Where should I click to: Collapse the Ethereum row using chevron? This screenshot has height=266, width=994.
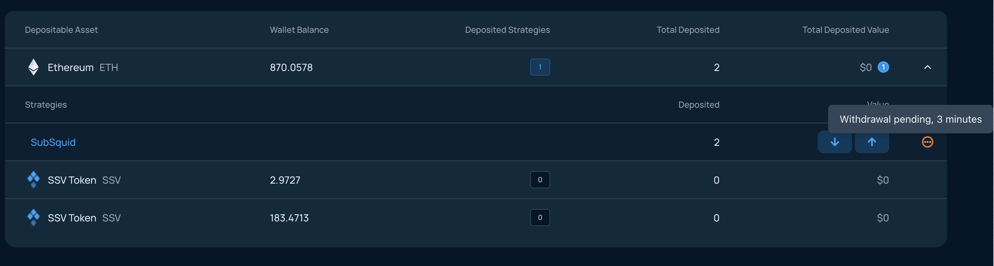pyautogui.click(x=927, y=67)
